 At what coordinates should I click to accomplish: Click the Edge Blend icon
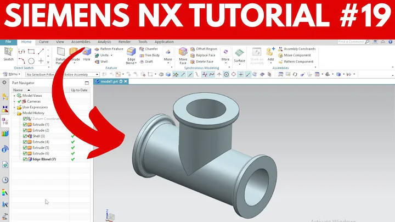tap(131, 52)
